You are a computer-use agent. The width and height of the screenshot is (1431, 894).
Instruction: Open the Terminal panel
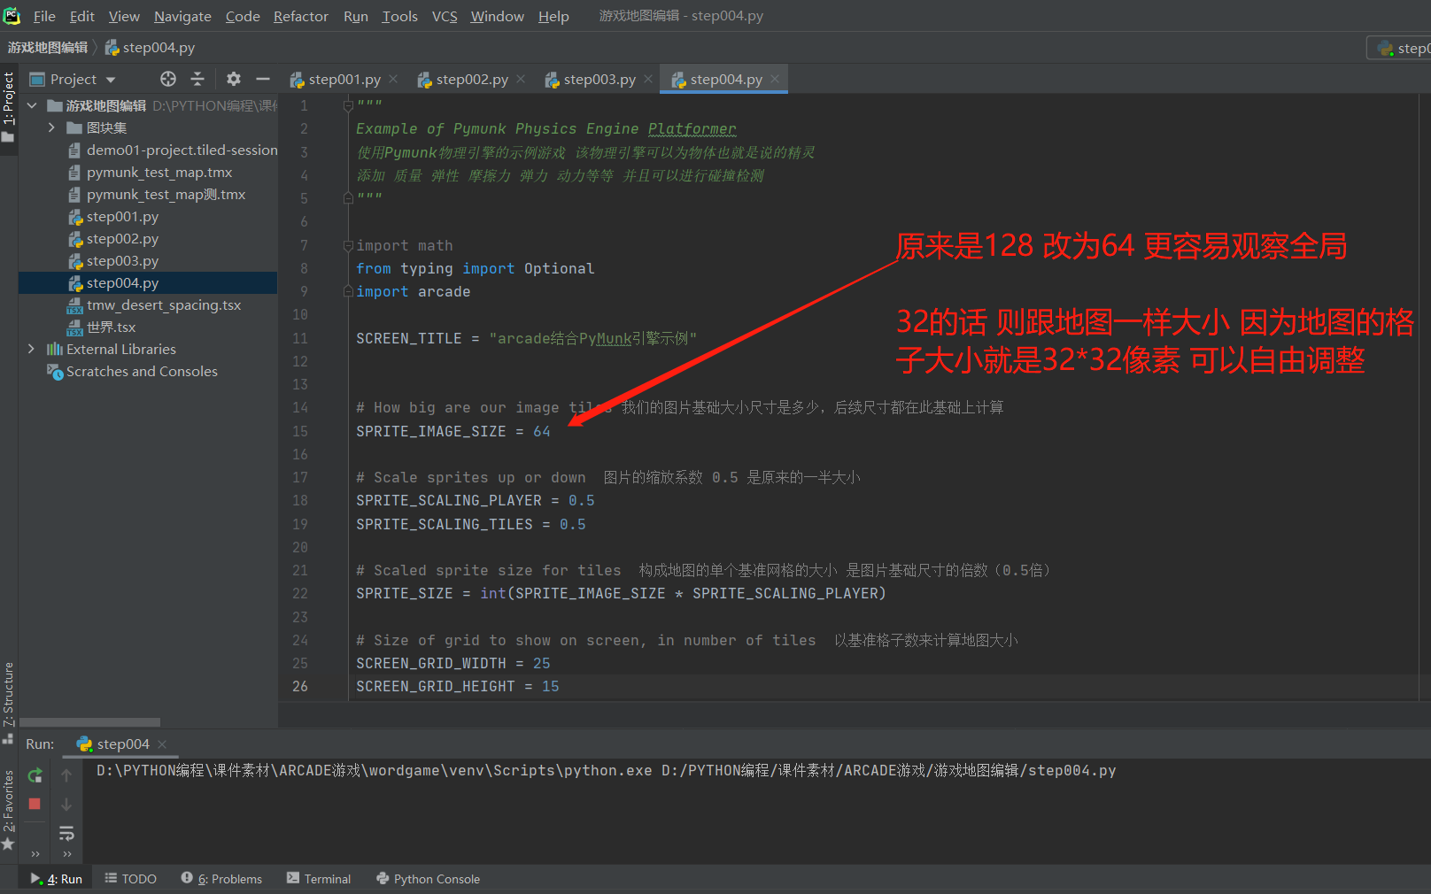coord(318,878)
